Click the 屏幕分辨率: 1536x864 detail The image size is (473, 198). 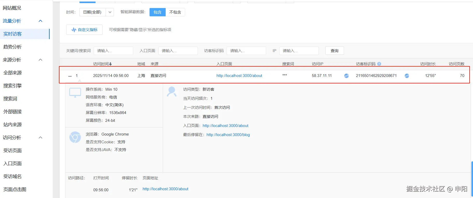point(106,113)
